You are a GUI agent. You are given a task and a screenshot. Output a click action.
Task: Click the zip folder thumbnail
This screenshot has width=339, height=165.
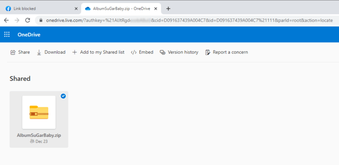point(39,112)
